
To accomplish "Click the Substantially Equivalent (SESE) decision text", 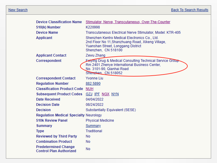I will [x=111, y=110].
